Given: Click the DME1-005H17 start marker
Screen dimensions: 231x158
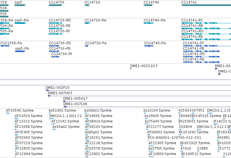Looking at the screenshot, I should point(65,101).
